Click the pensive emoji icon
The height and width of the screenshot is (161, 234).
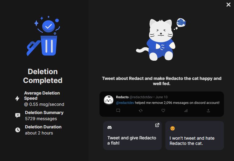pos(172,128)
